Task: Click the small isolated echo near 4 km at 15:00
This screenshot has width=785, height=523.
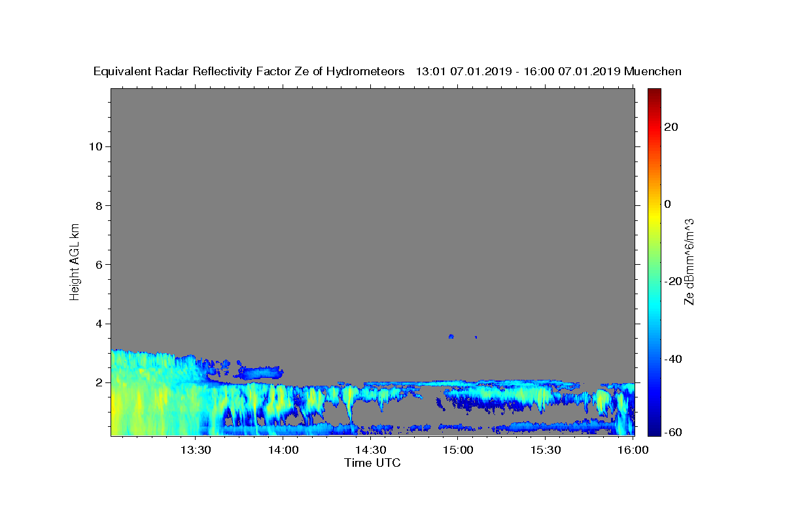Action: tap(451, 336)
